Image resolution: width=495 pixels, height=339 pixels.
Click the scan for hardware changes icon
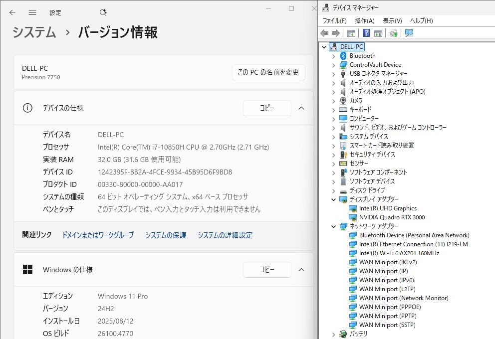pos(409,33)
